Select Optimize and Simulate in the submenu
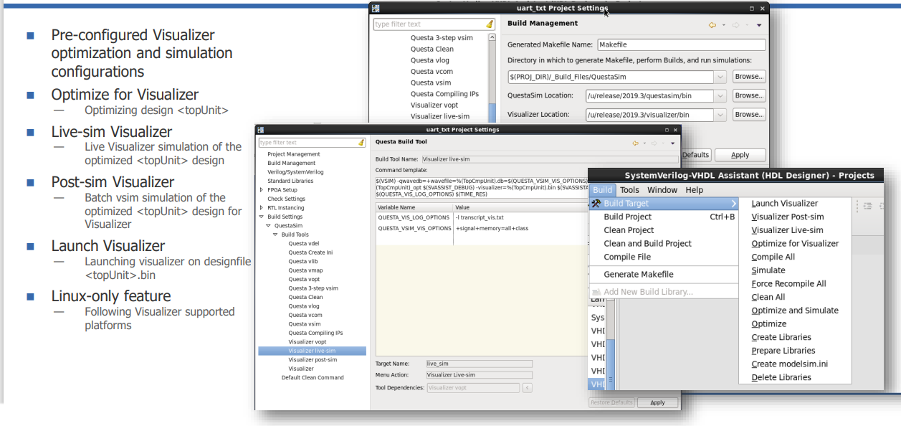Screen dimensions: 901x426 coord(795,311)
